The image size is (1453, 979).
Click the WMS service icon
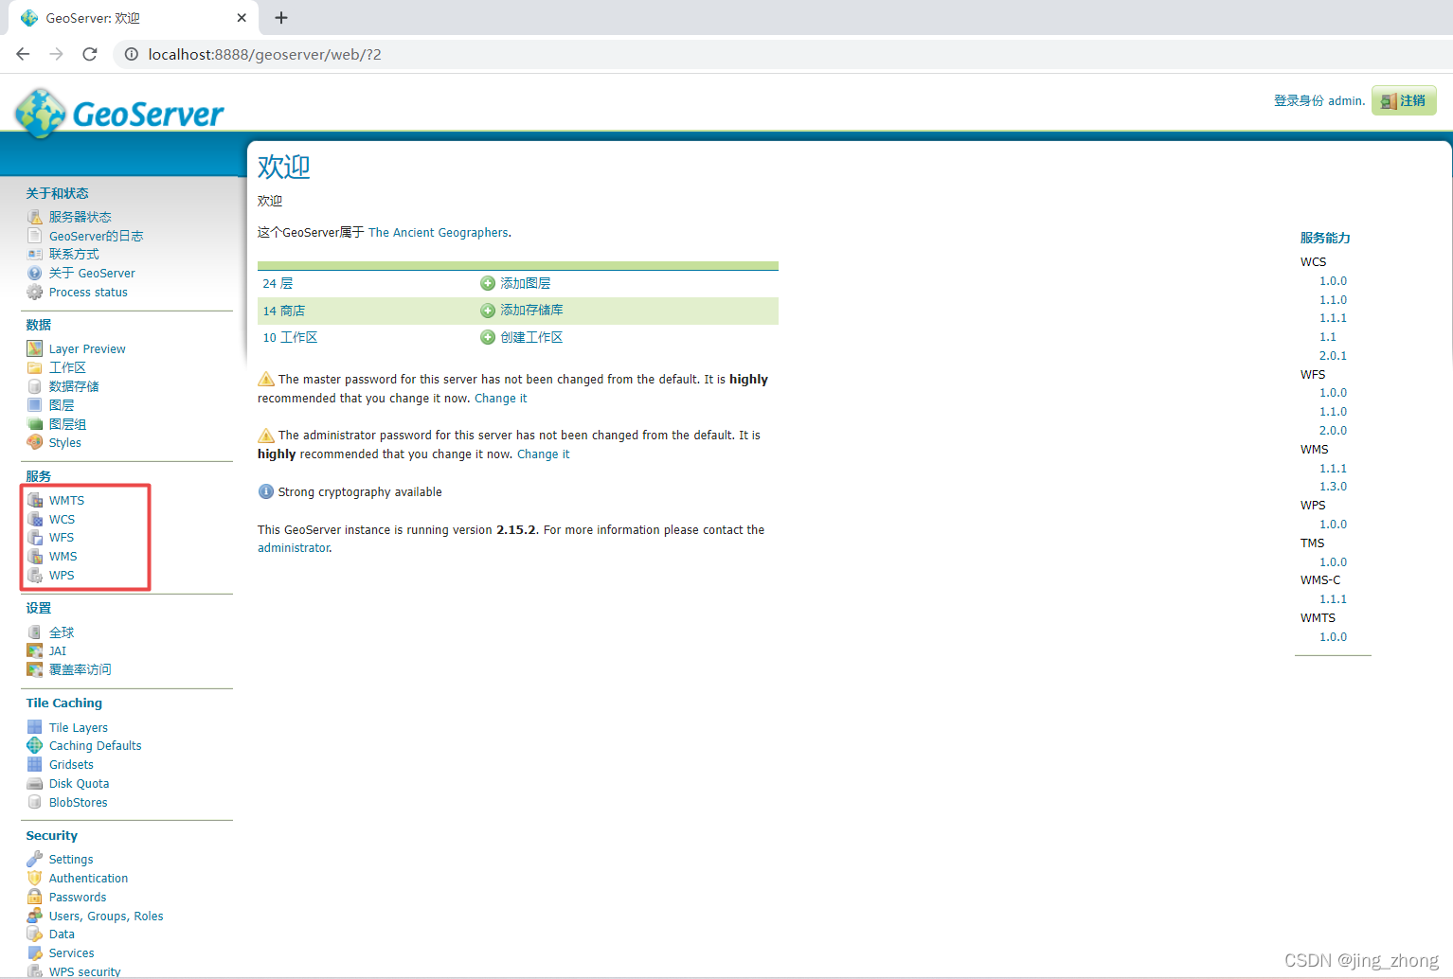tap(35, 556)
